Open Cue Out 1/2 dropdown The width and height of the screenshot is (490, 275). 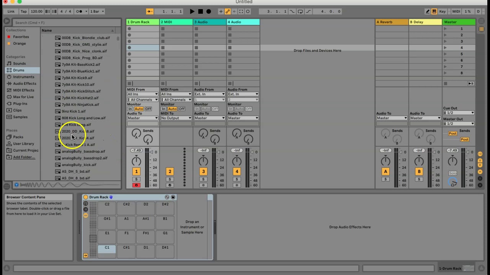coord(459,113)
